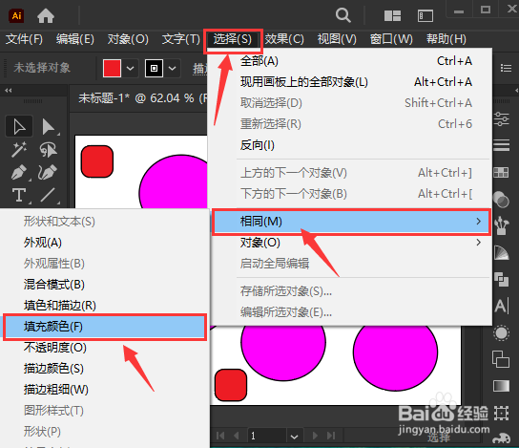Open the search magnifier icon

(x=343, y=15)
